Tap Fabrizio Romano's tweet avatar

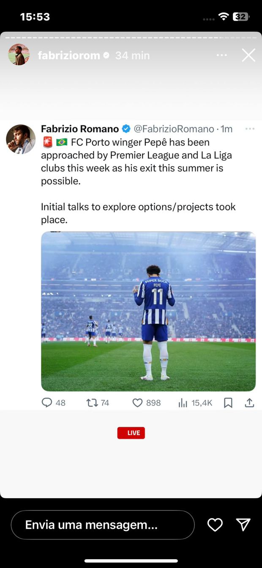(21, 139)
